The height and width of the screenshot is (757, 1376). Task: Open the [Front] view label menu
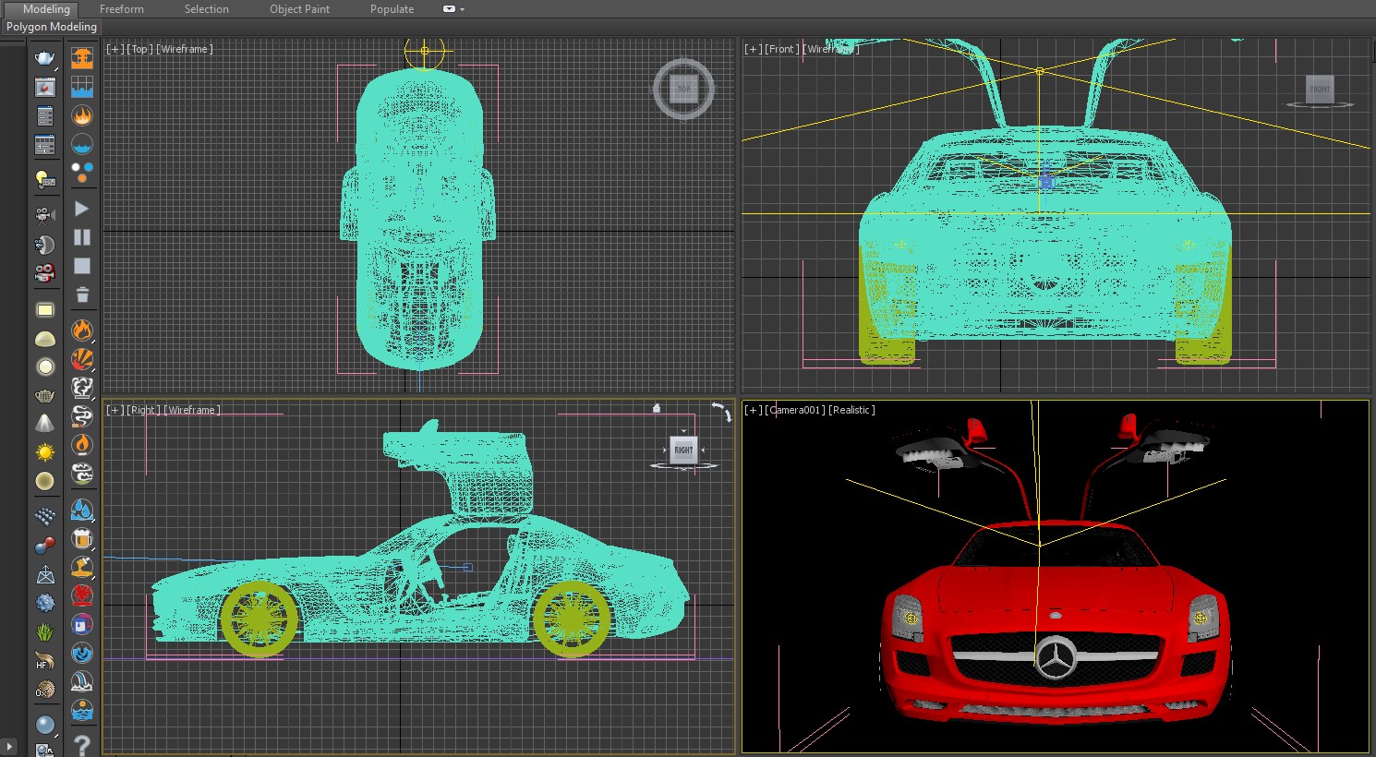pyautogui.click(x=783, y=49)
